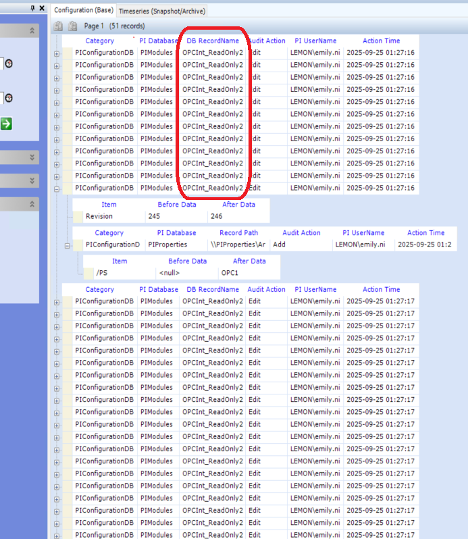
Task: Sort by the top DB RecordName column header
Action: (213, 41)
